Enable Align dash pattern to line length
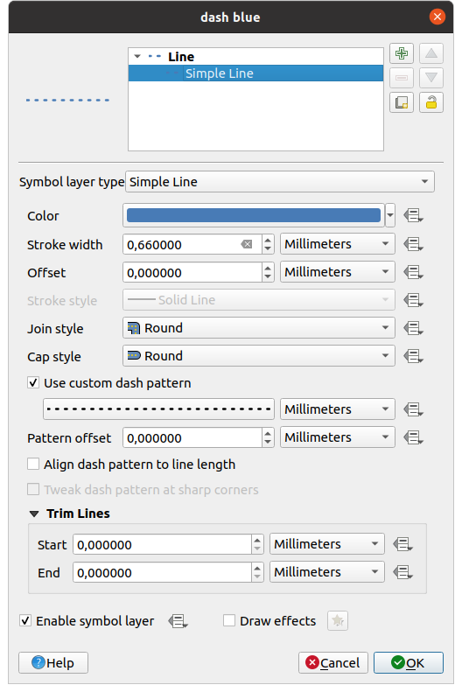The height and width of the screenshot is (692, 462). 33,465
